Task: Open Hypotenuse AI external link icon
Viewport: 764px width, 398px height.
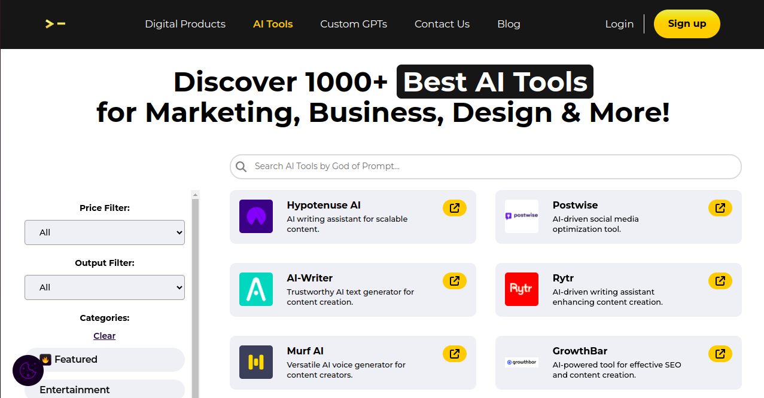Action: [455, 208]
